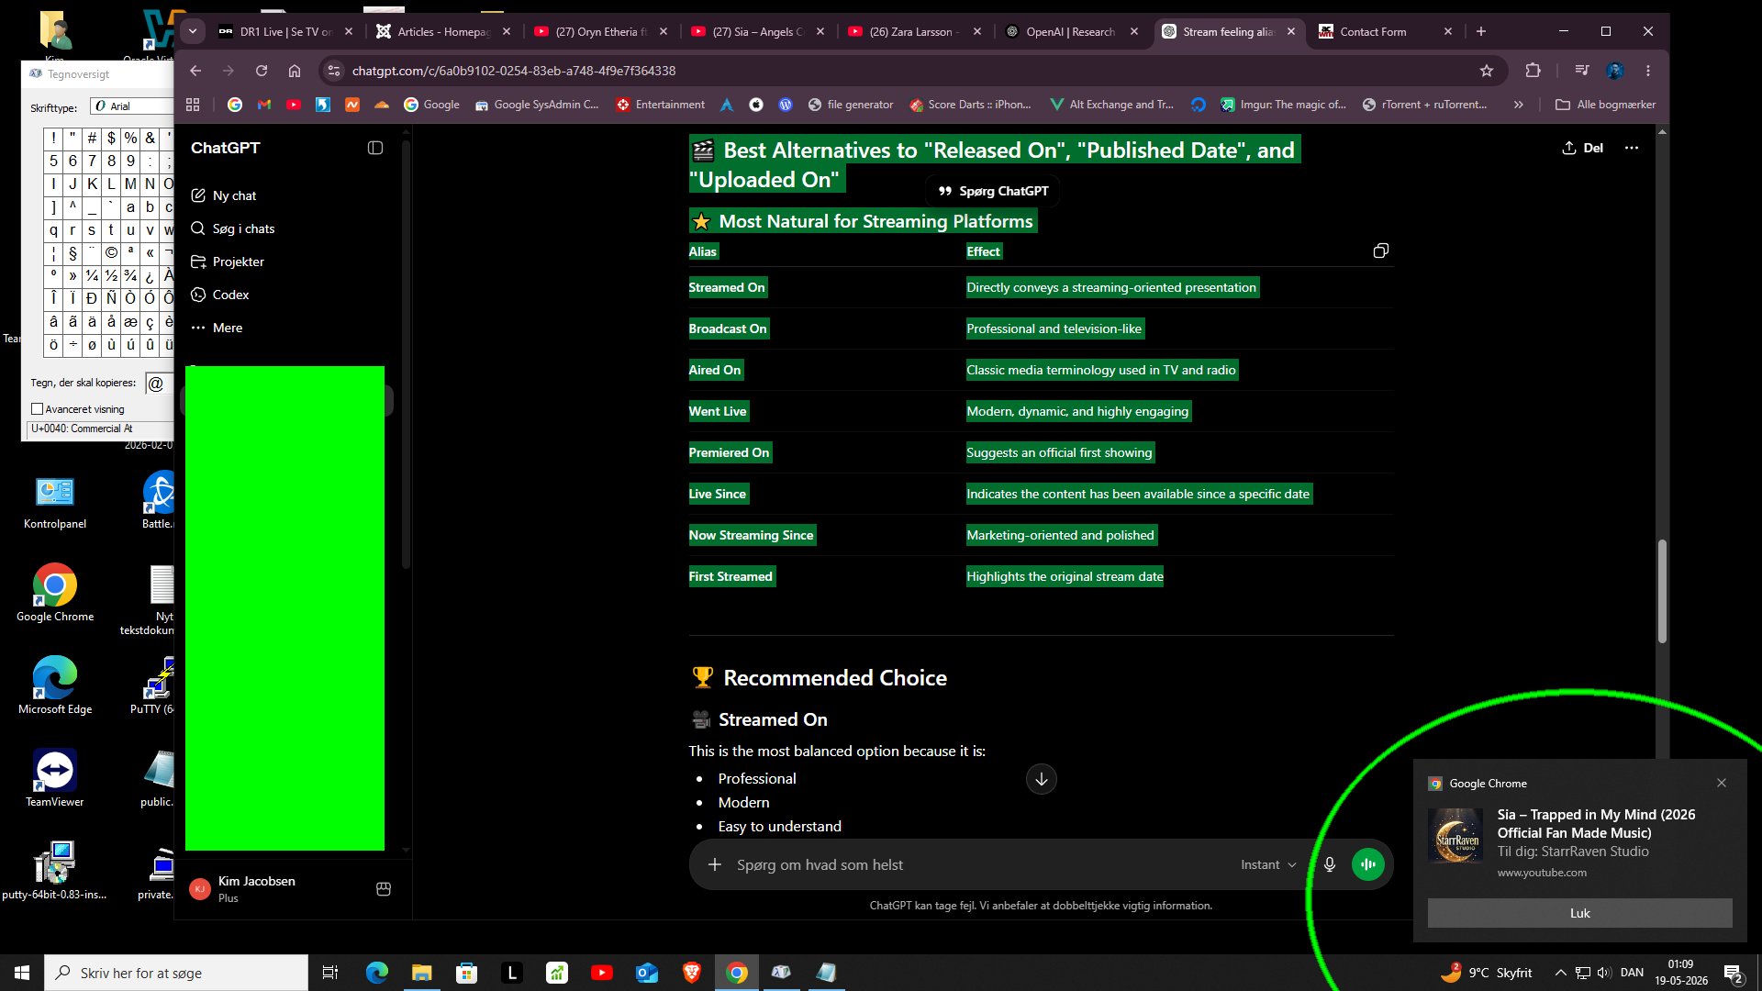Click the Spørg ChatGPT quote popup
The width and height of the screenshot is (1762, 991).
992,191
